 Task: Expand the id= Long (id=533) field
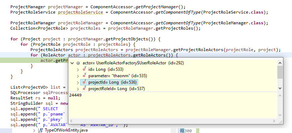coord(78,70)
